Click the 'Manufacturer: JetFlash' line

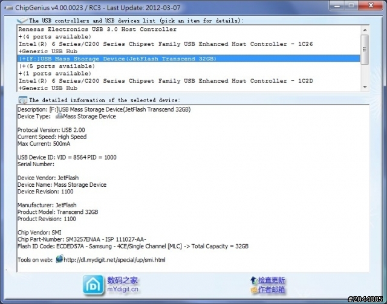point(47,205)
